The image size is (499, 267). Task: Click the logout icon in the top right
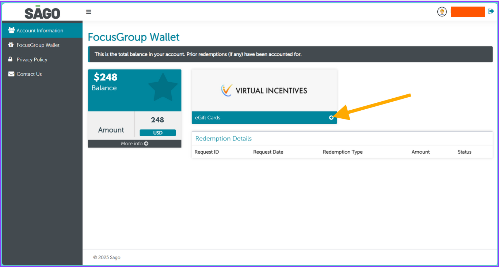pyautogui.click(x=491, y=11)
